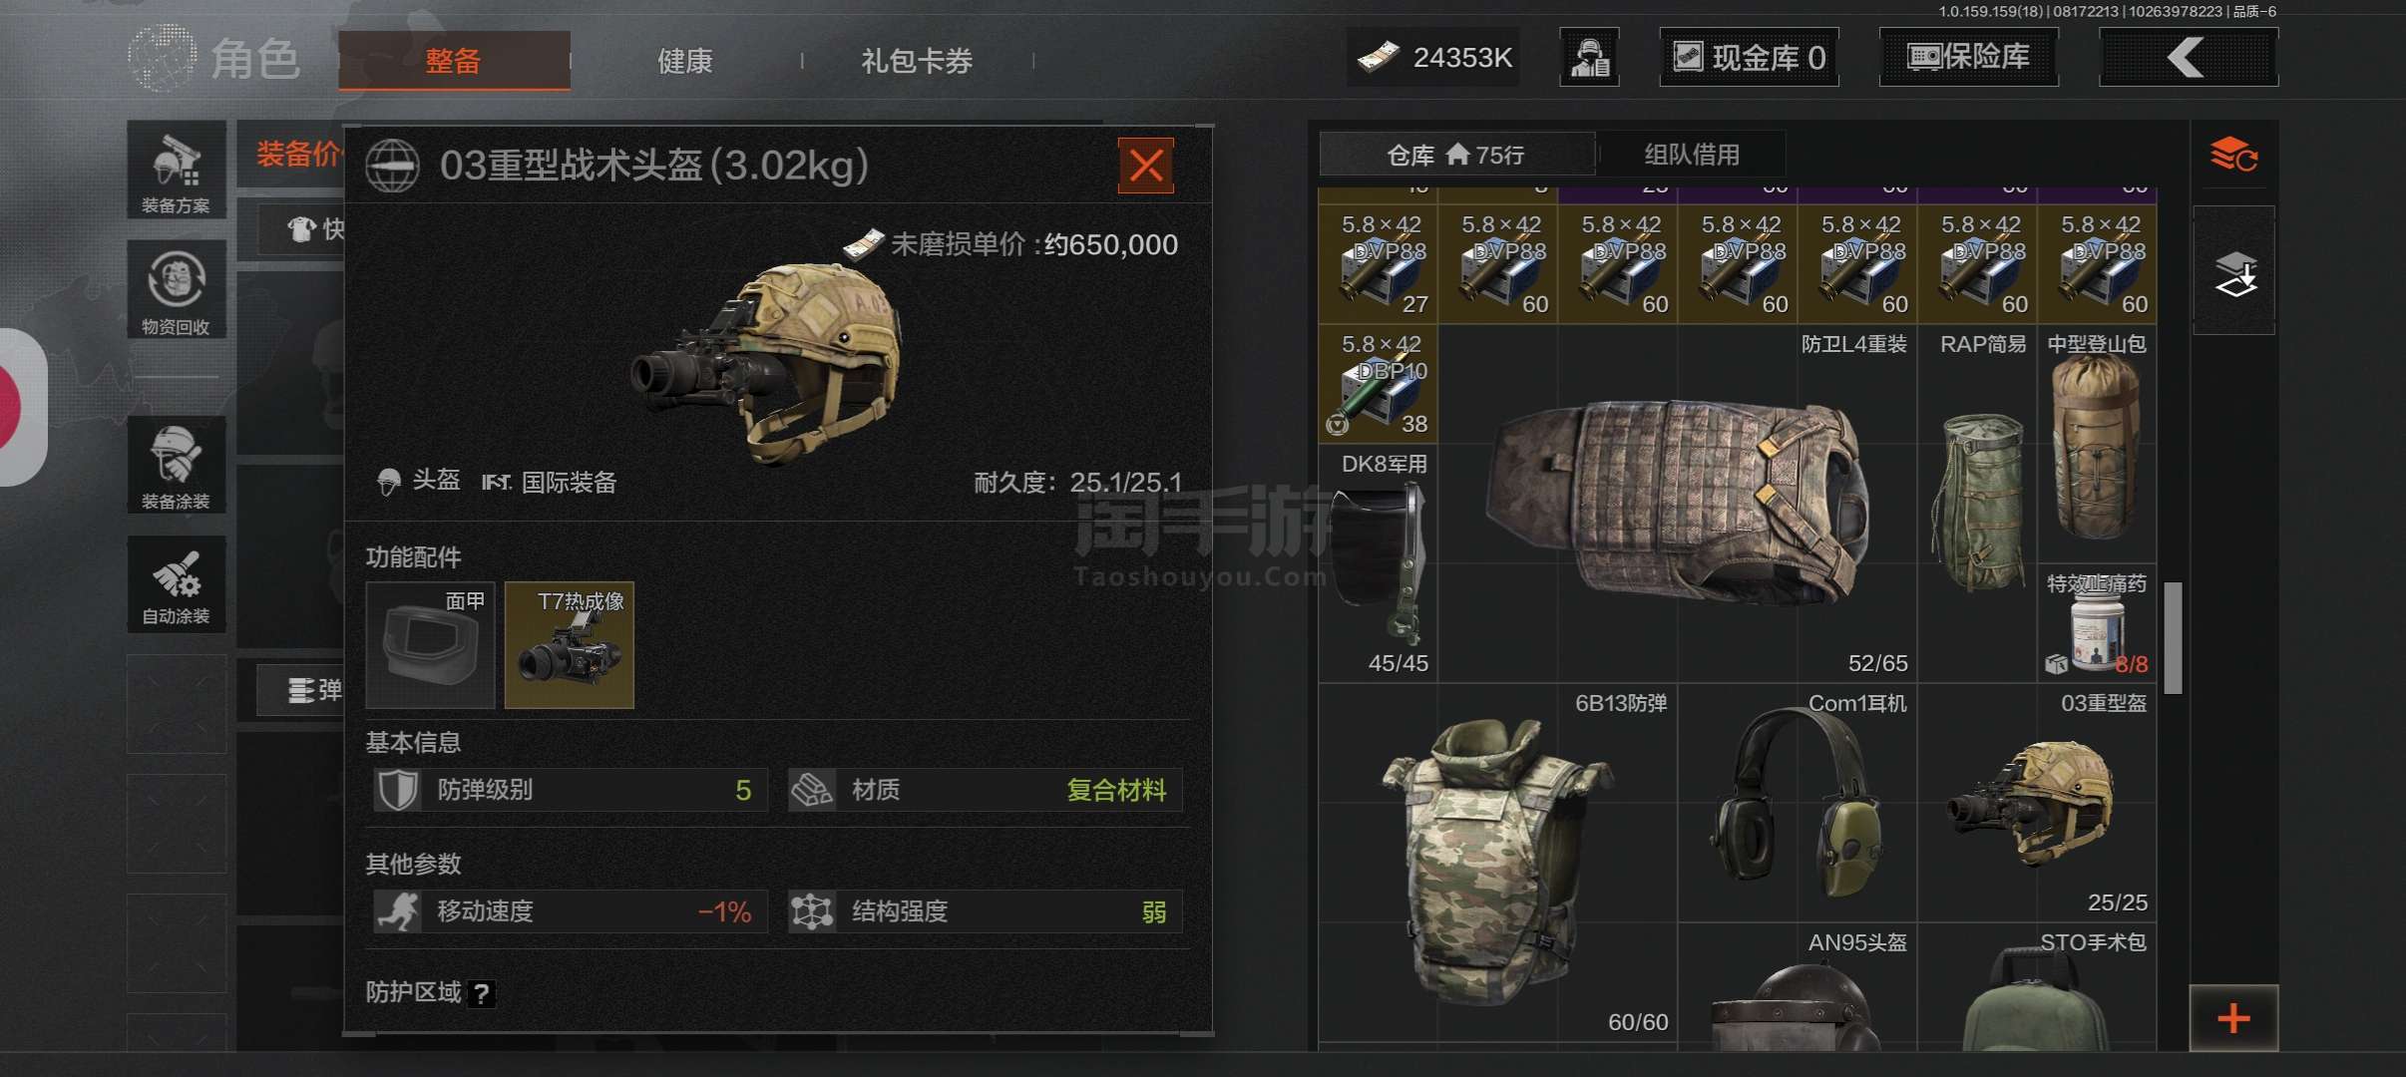The width and height of the screenshot is (2406, 1077).
Task: Open the 装备方案 loadout sidebar icon
Action: 177,170
